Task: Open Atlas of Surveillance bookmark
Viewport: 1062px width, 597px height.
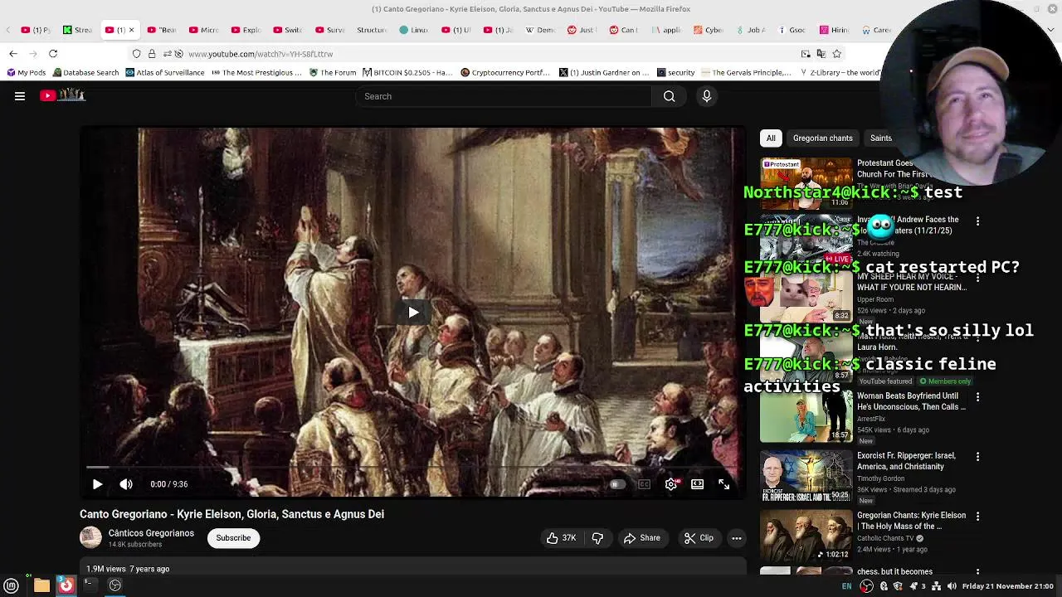Action: 165,73
